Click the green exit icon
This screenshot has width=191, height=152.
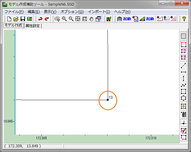click(x=30, y=19)
